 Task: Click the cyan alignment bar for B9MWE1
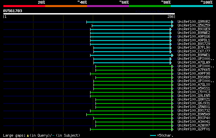pos(132,55)
